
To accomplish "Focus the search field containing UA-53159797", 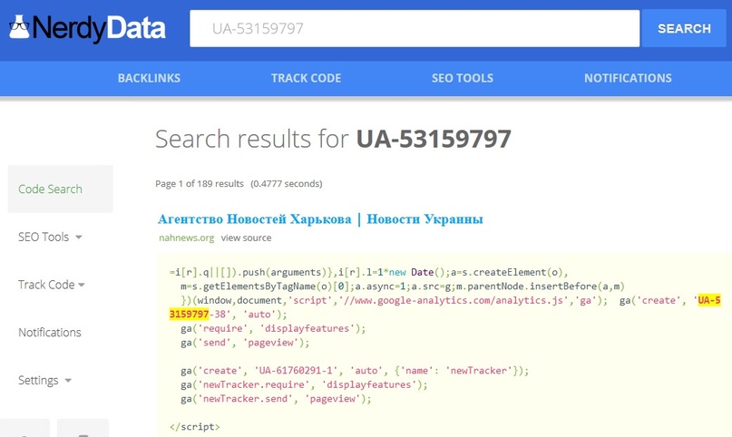I will (x=415, y=28).
